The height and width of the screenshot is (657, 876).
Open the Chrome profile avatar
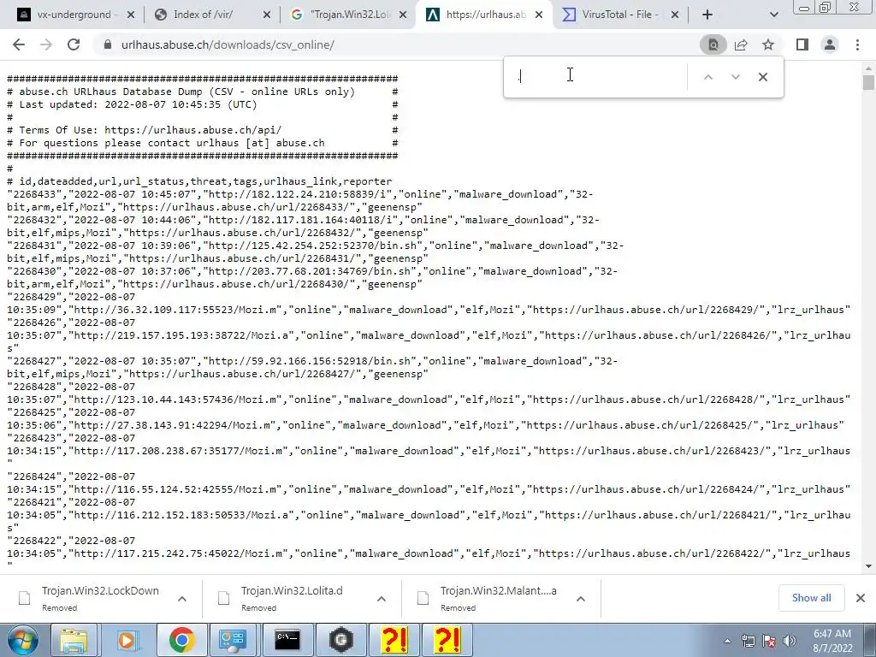tap(830, 44)
